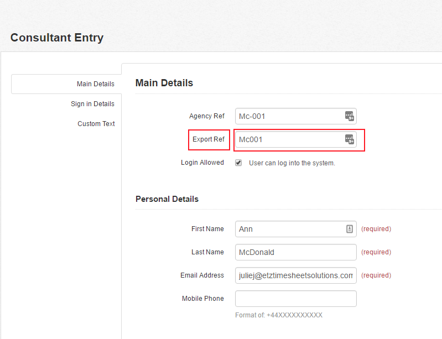Click the Login Allowed label
The width and height of the screenshot is (442, 339).
click(202, 163)
